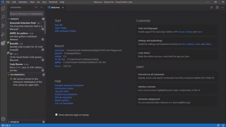
Task: Open Introductory videos link
Action: pyautogui.click(x=64, y=89)
